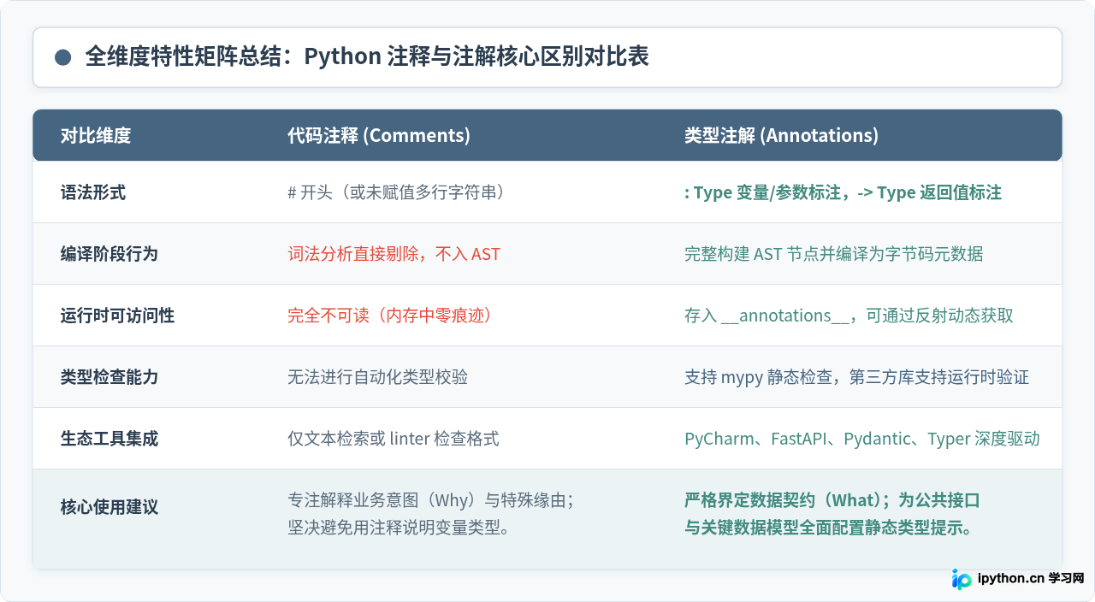The height and width of the screenshot is (602, 1095).
Task: Select the 类型检查能力 row label
Action: (x=109, y=377)
